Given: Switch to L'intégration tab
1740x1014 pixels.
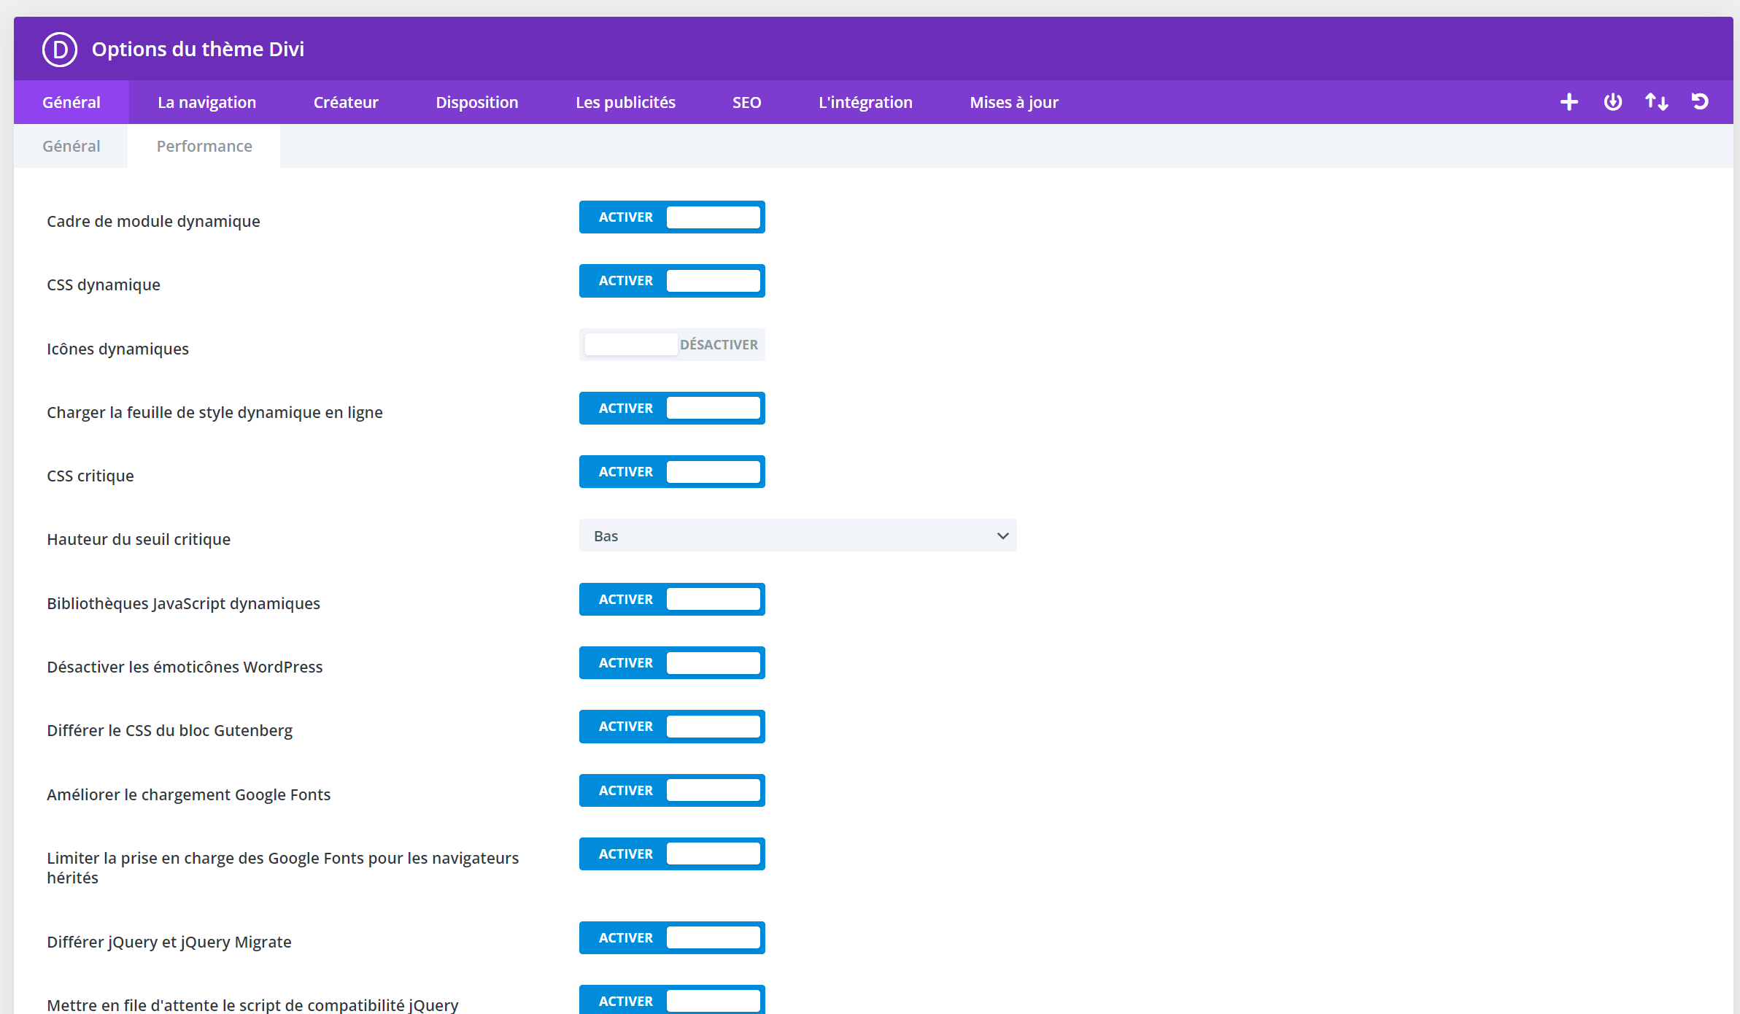Looking at the screenshot, I should click(865, 102).
